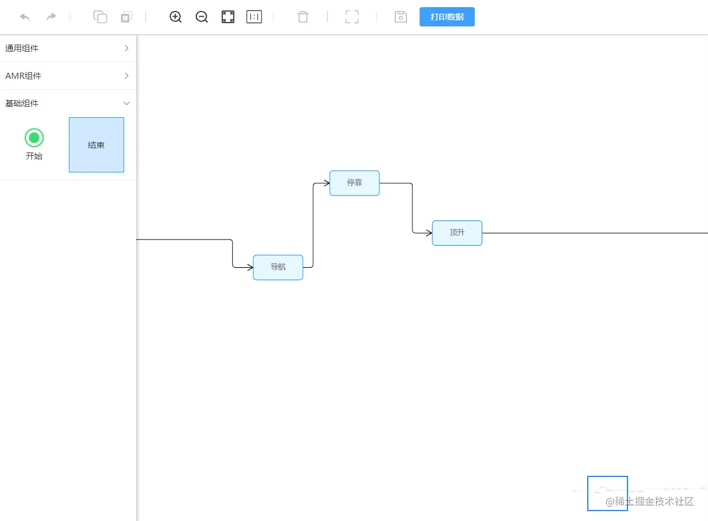Fit canvas to screen icon
Screen dimensions: 708x521
tap(228, 17)
